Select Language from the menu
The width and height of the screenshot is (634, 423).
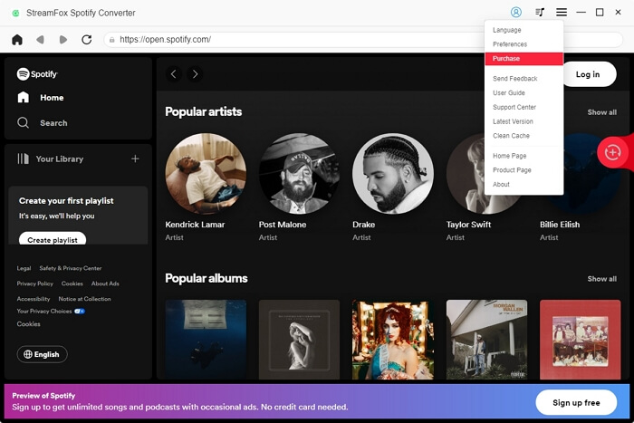506,30
